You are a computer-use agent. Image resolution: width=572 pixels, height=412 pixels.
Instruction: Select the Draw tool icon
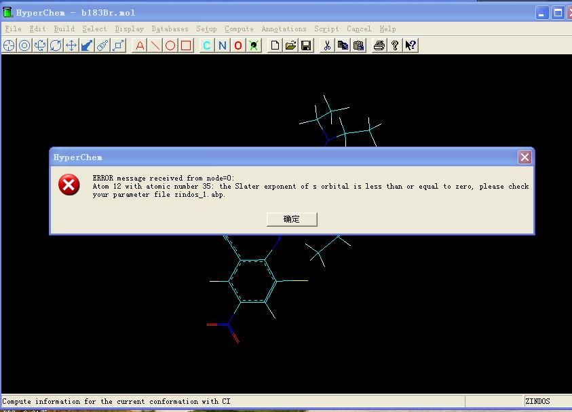click(9, 45)
